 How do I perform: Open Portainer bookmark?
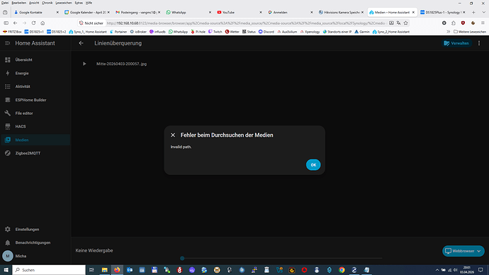point(118,32)
